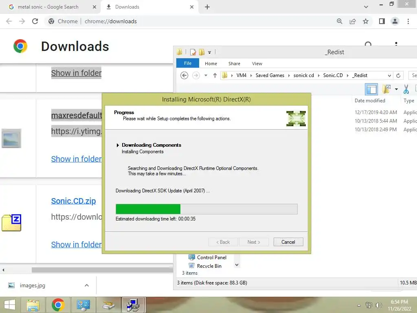
Task: Select file dated 10/13/2018 2:49 PM
Action: [x=375, y=129]
